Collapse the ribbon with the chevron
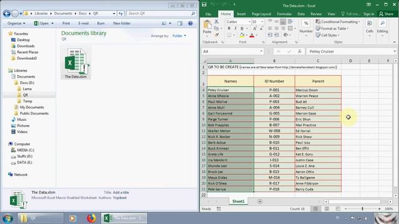The width and height of the screenshot is (399, 224). [394, 42]
